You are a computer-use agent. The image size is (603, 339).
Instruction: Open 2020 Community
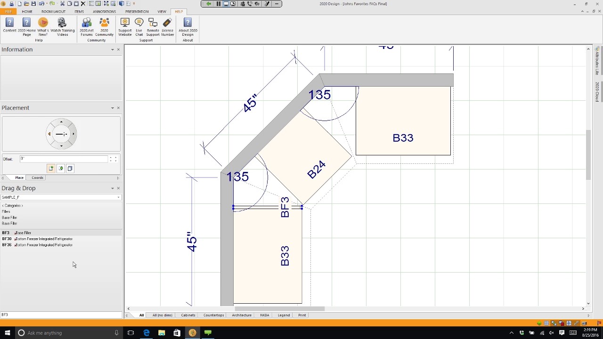(x=104, y=26)
